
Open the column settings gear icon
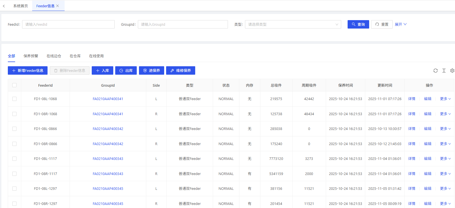tap(452, 71)
